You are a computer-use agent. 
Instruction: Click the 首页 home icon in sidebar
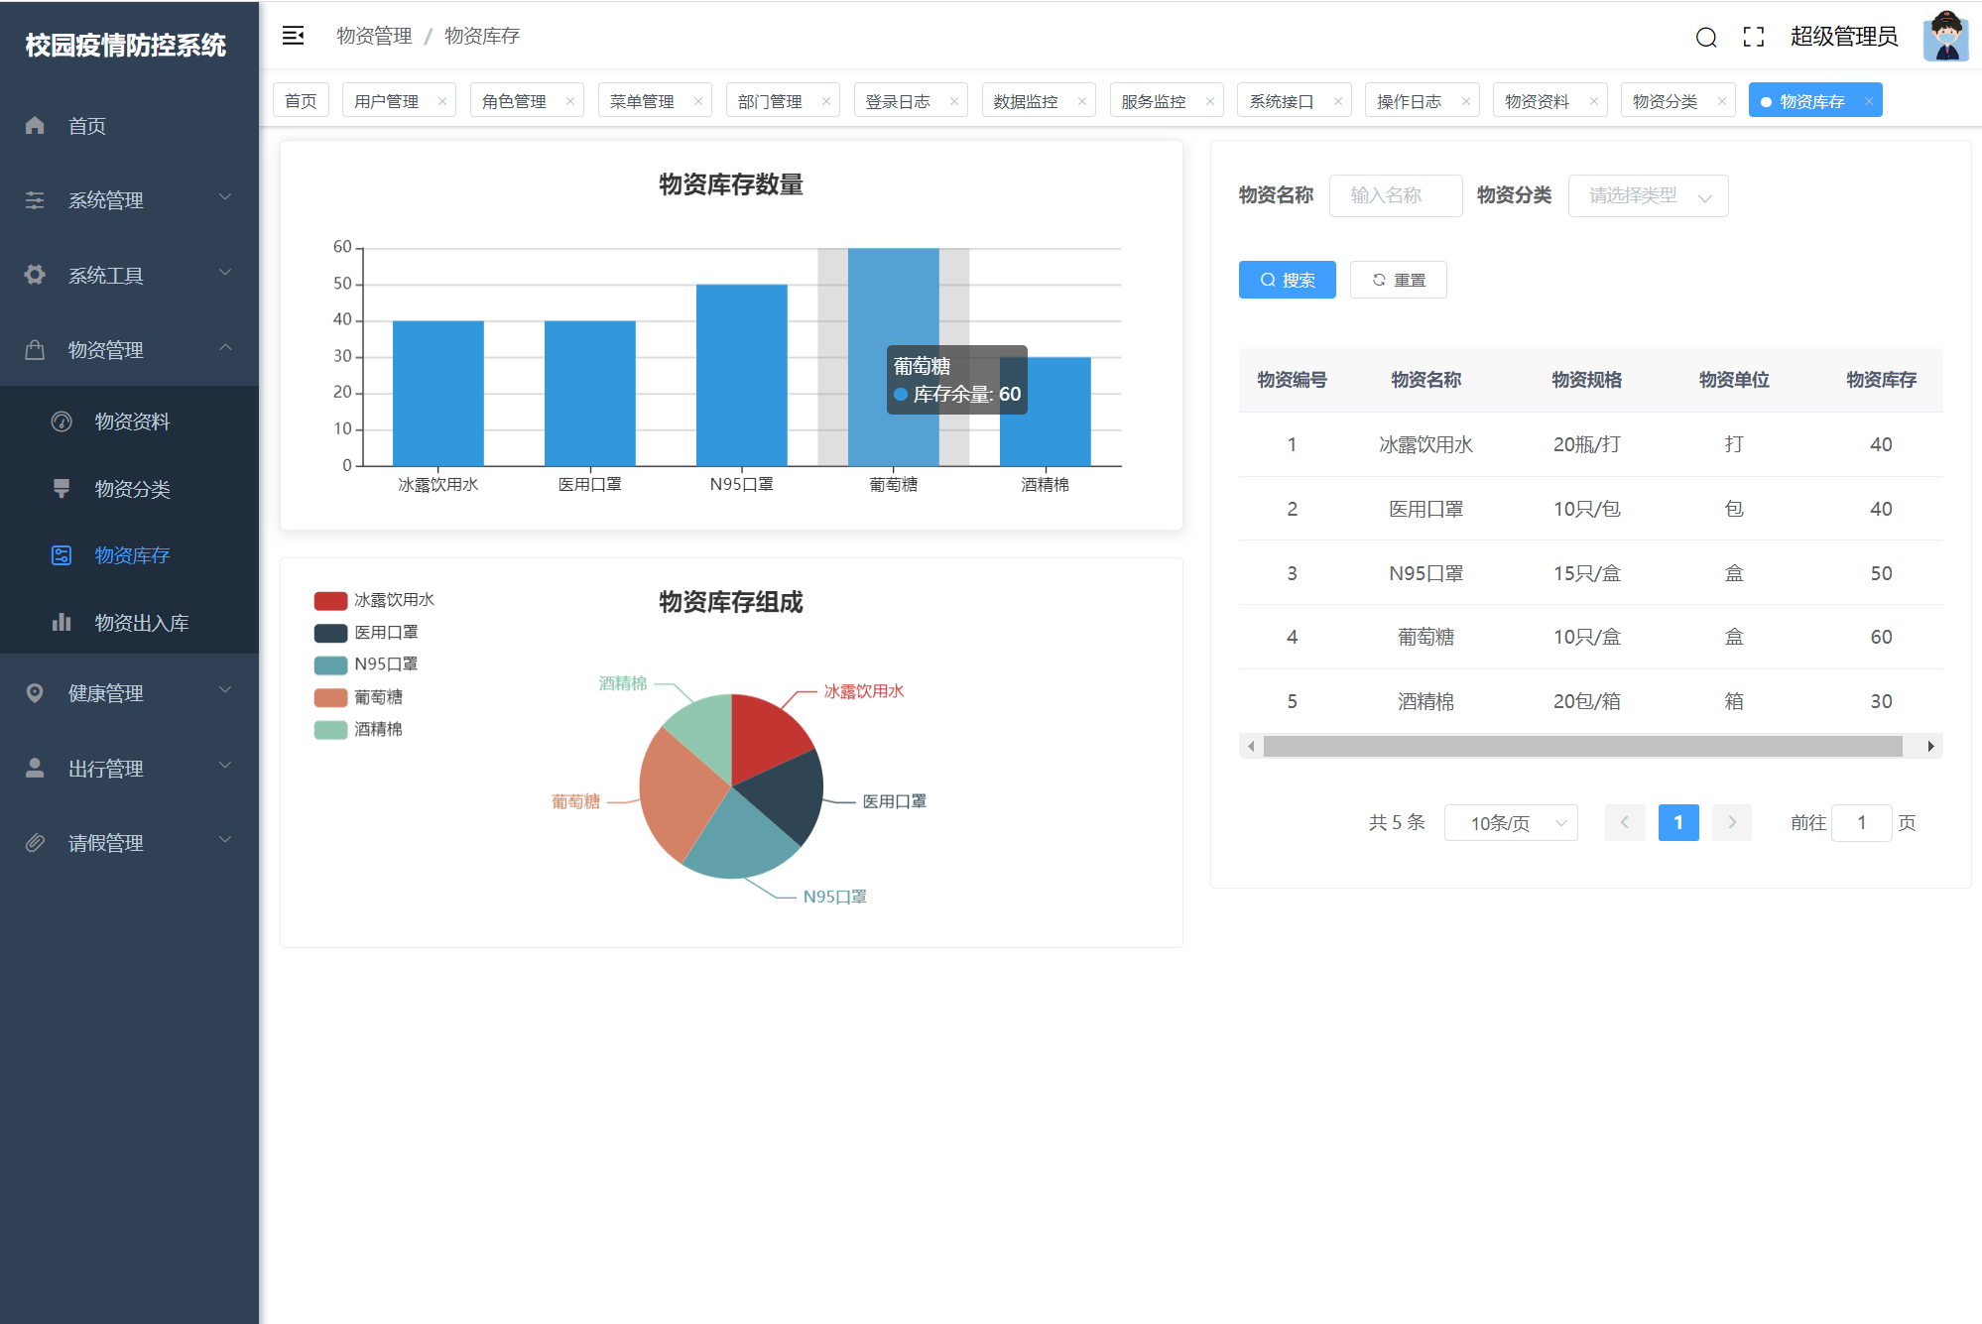36,126
